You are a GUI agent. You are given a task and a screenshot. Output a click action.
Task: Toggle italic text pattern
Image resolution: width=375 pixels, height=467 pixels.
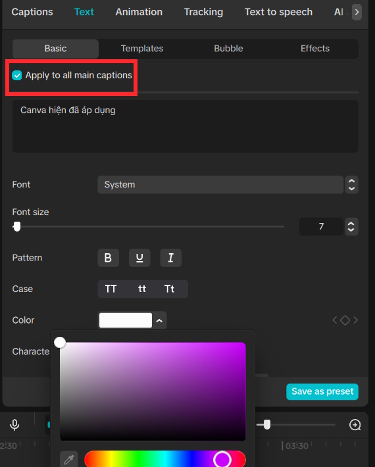pyautogui.click(x=170, y=258)
